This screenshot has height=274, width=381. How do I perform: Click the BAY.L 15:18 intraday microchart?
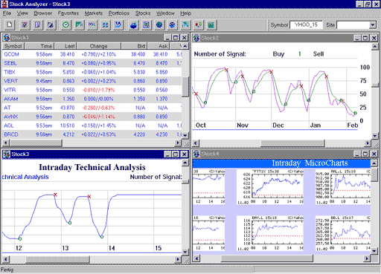(270, 233)
